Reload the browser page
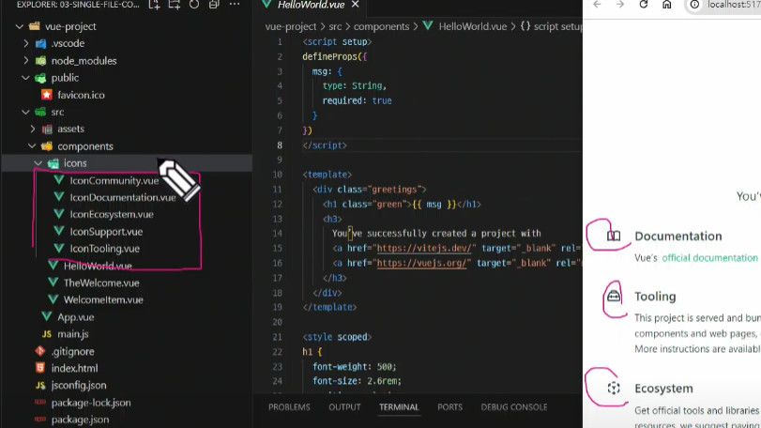The width and height of the screenshot is (761, 428). pos(644,5)
